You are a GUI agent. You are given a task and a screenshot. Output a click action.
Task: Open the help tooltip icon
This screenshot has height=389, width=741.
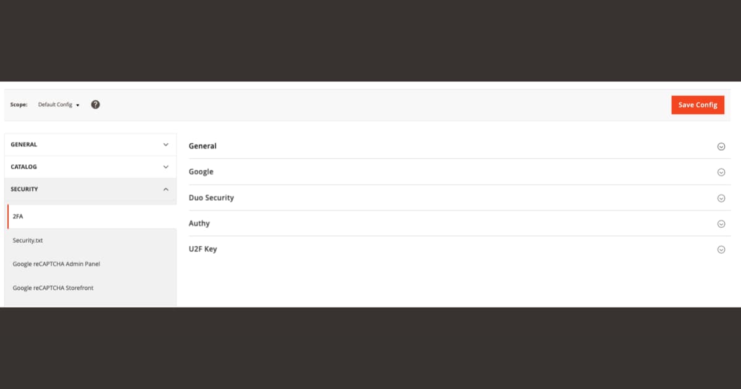point(95,104)
